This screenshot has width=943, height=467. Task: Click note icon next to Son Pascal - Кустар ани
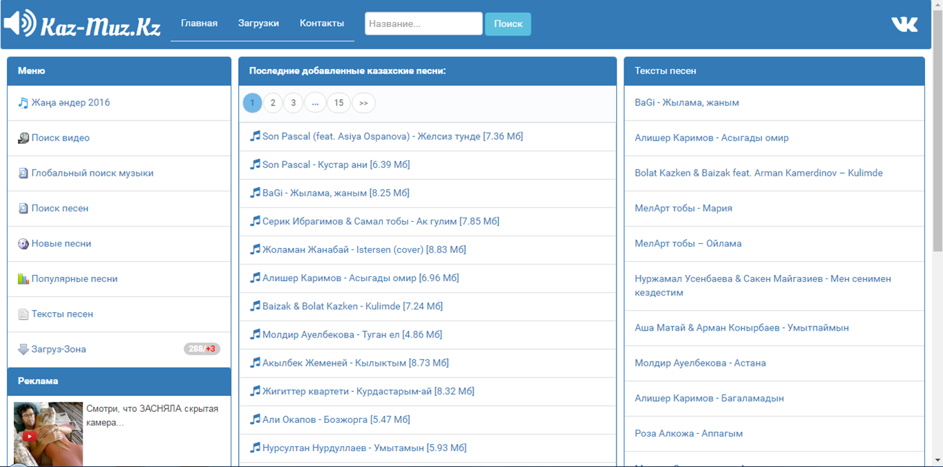[x=255, y=165]
